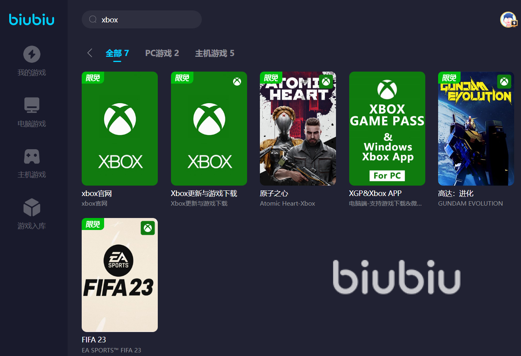The width and height of the screenshot is (521, 356).
Task: Open My Games lightning icon
Action: pos(32,54)
